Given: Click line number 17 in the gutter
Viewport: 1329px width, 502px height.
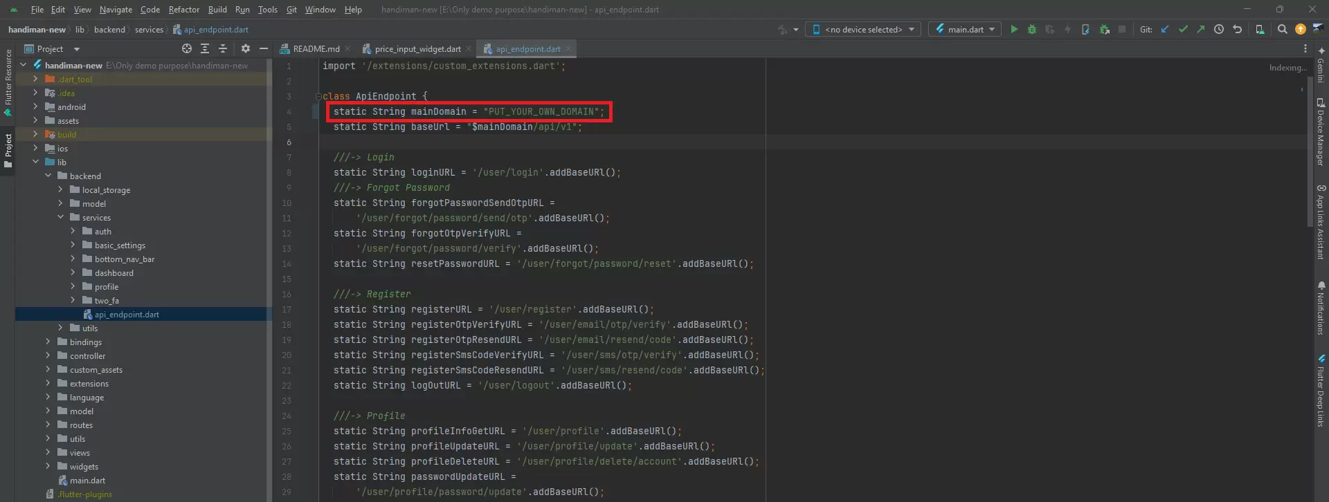Looking at the screenshot, I should tap(287, 309).
